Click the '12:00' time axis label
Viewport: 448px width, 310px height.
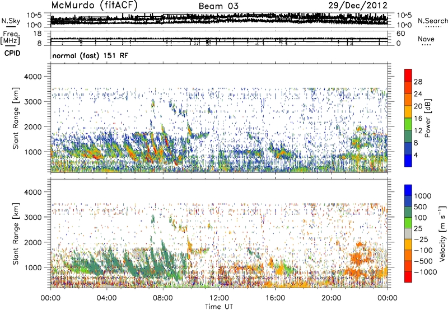[219, 298]
